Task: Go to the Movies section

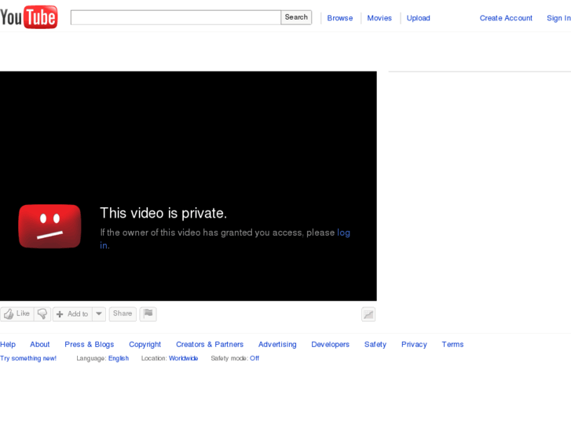Action: click(x=379, y=18)
